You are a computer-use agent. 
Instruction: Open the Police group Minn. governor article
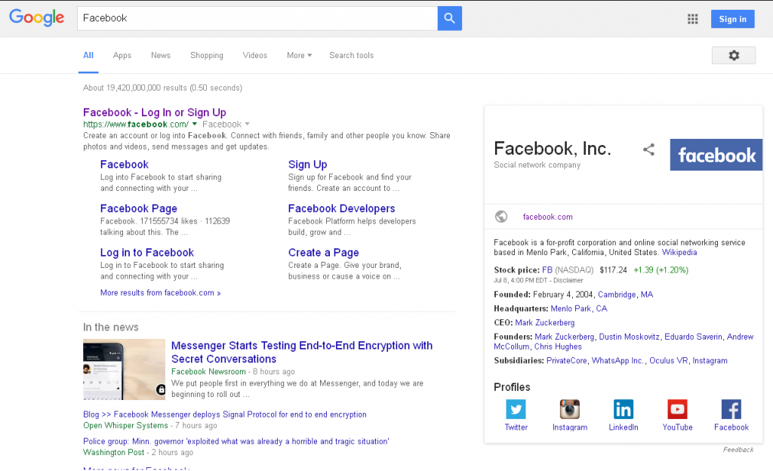point(236,442)
